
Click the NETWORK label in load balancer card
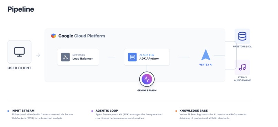(x=79, y=55)
